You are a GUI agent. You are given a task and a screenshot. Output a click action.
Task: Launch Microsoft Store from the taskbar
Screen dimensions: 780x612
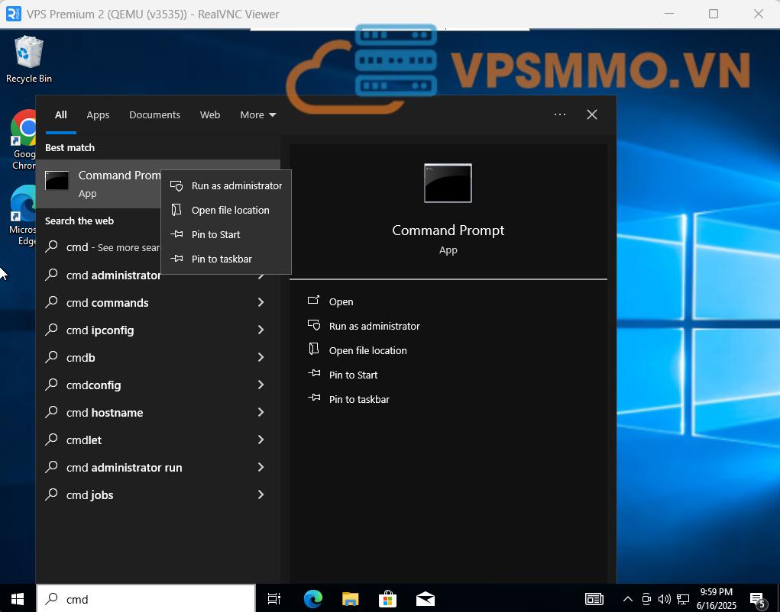(388, 599)
